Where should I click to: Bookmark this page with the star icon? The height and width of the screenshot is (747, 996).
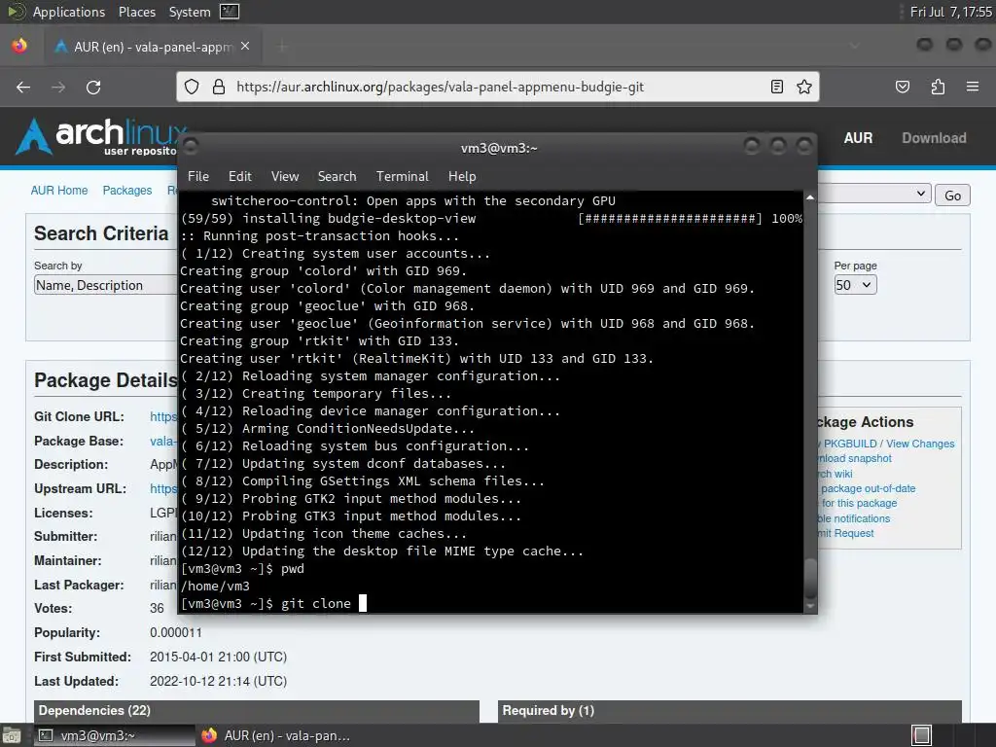point(804,87)
